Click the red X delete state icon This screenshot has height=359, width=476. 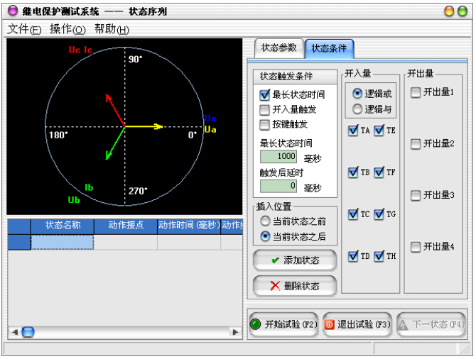[x=275, y=286]
